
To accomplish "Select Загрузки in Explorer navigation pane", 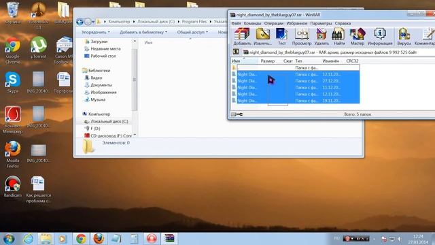I will (96, 42).
